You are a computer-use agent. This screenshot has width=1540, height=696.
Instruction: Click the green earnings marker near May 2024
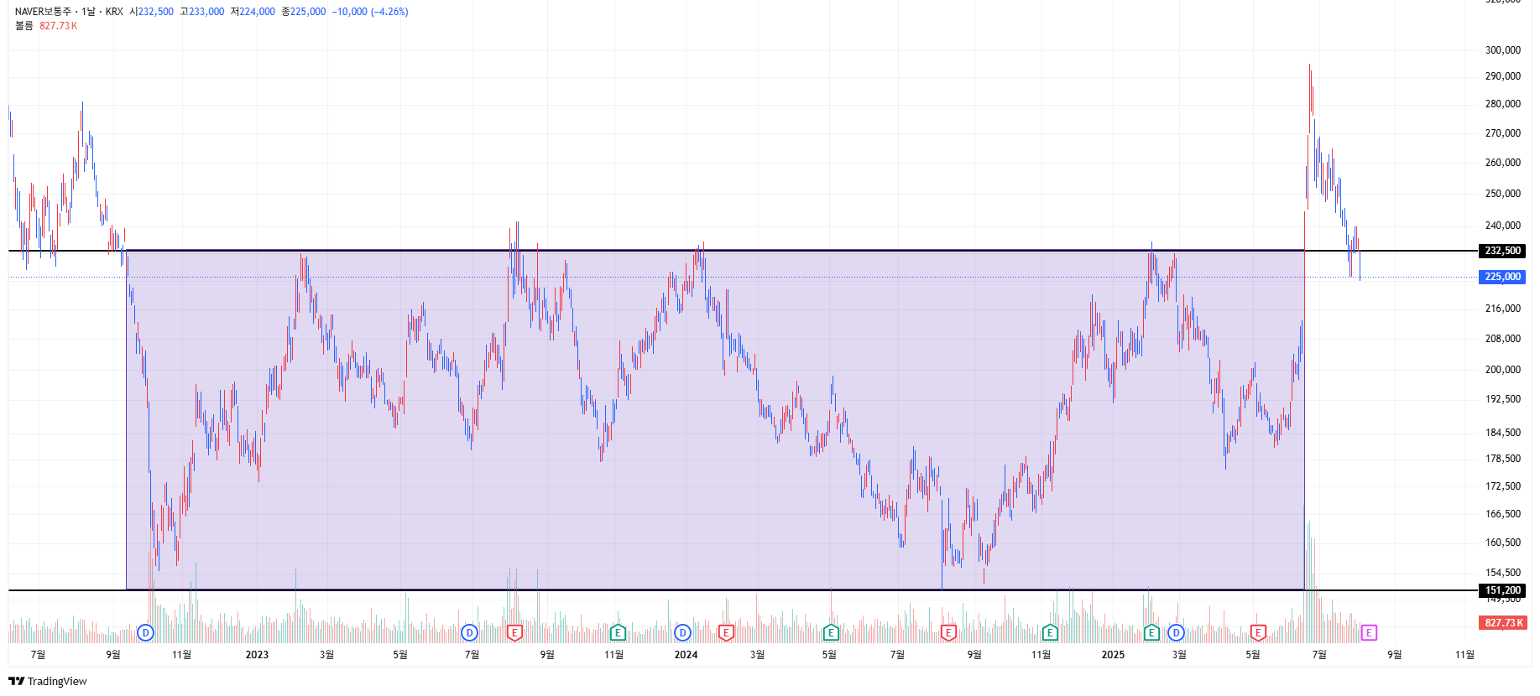pyautogui.click(x=831, y=632)
